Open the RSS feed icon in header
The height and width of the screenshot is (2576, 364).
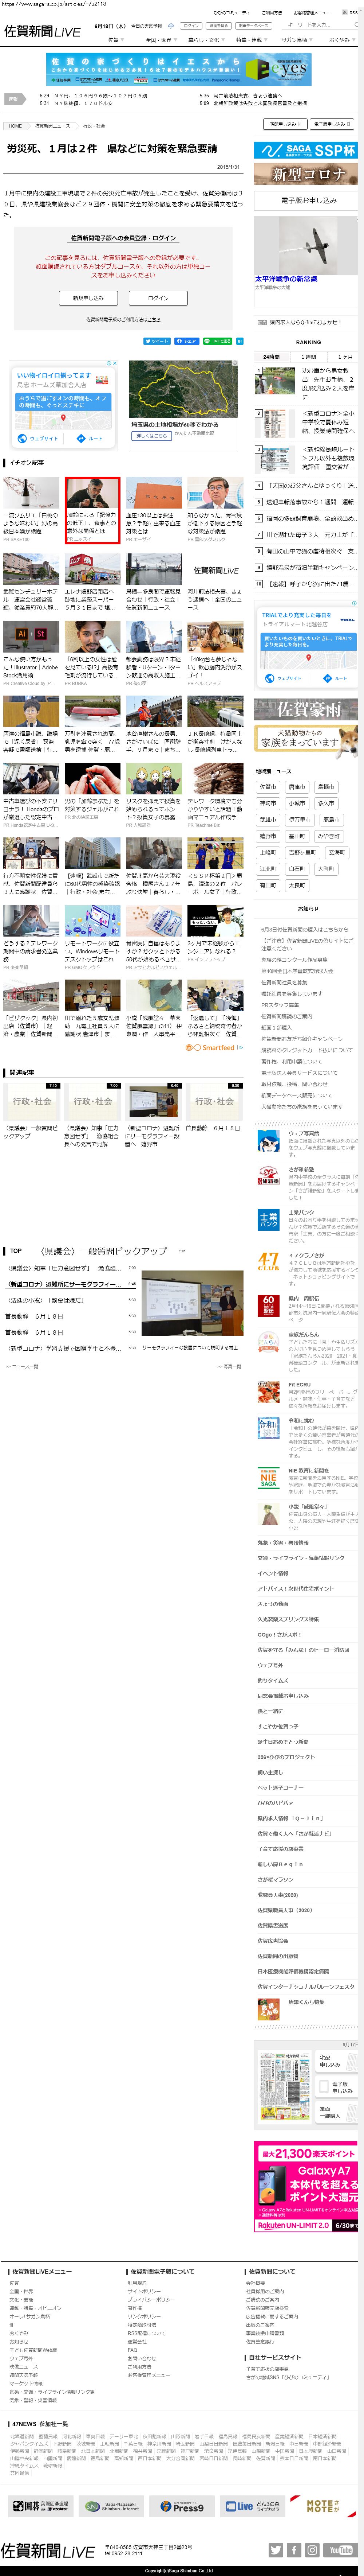350,13
